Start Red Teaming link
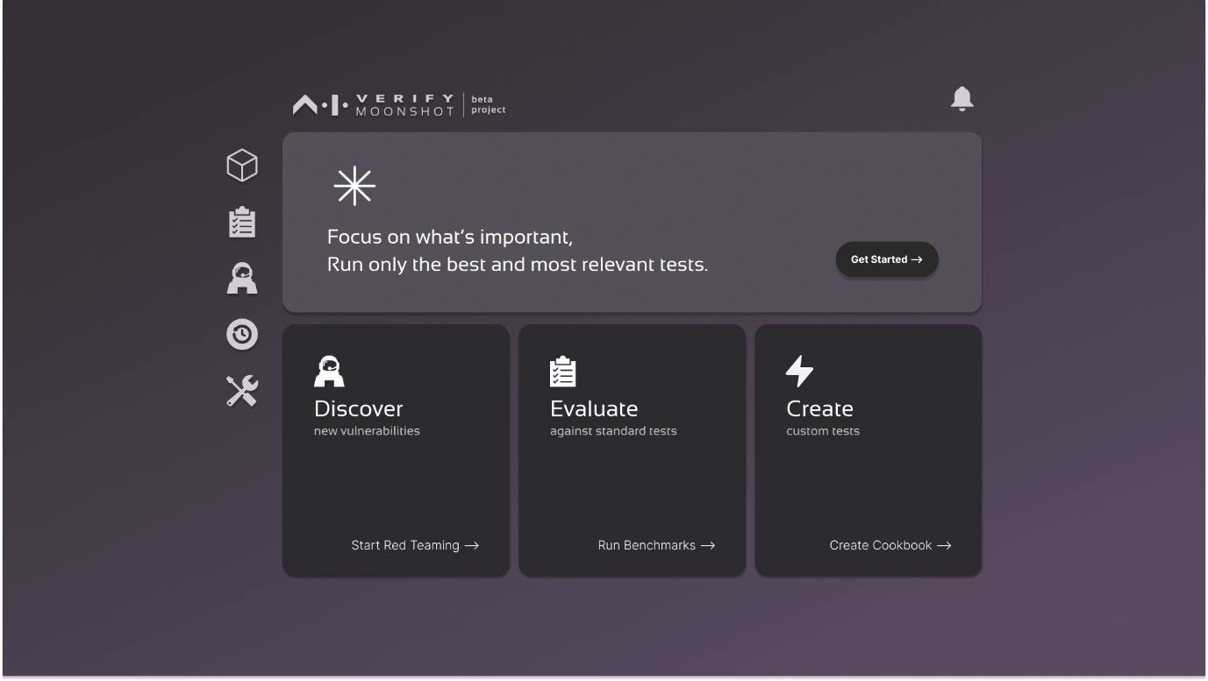This screenshot has height=681, width=1208. (415, 545)
